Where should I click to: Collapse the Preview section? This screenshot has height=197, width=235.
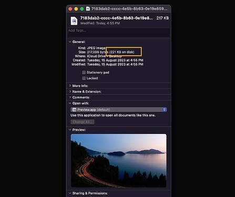click(70, 130)
